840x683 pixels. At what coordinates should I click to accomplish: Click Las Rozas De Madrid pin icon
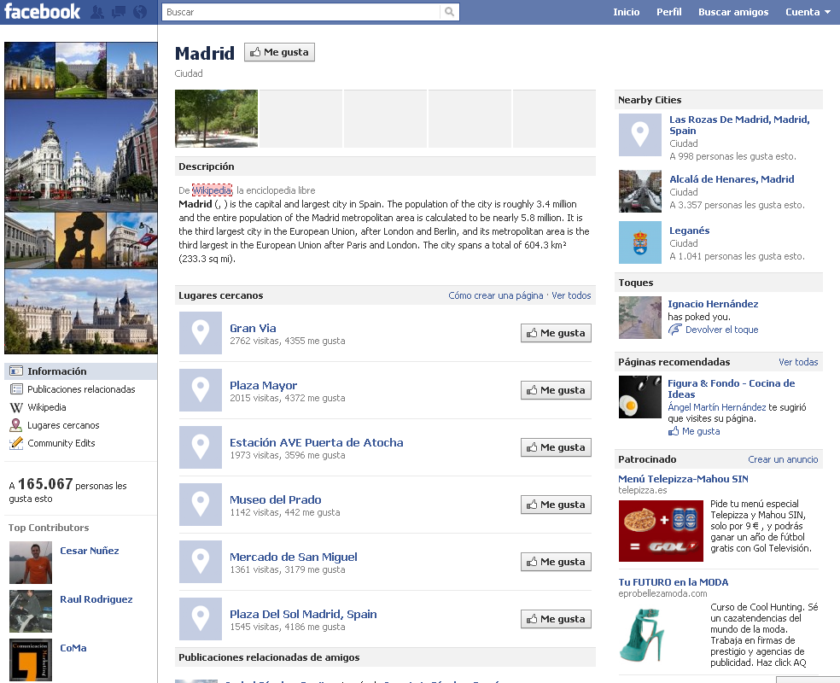pyautogui.click(x=639, y=135)
